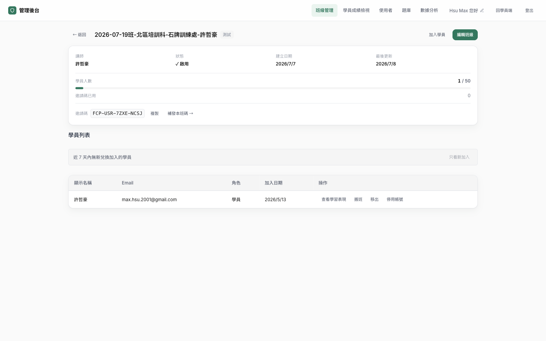
Task: Click the green shield logo icon
Action: (12, 11)
